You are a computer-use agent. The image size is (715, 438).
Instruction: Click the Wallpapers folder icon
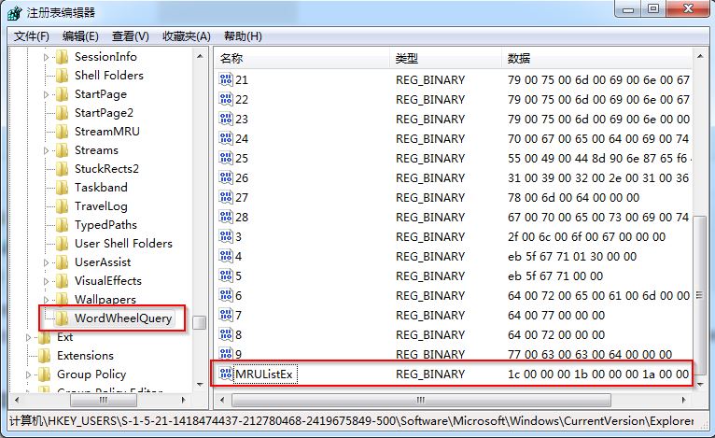pyautogui.click(x=62, y=300)
